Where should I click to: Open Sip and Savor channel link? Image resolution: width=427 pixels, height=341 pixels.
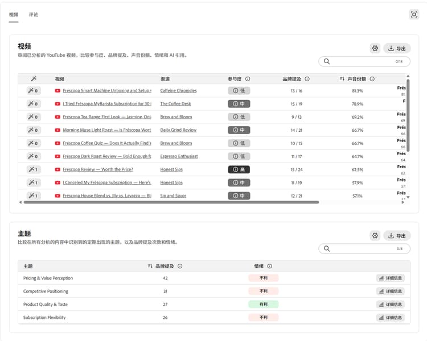pyautogui.click(x=173, y=196)
